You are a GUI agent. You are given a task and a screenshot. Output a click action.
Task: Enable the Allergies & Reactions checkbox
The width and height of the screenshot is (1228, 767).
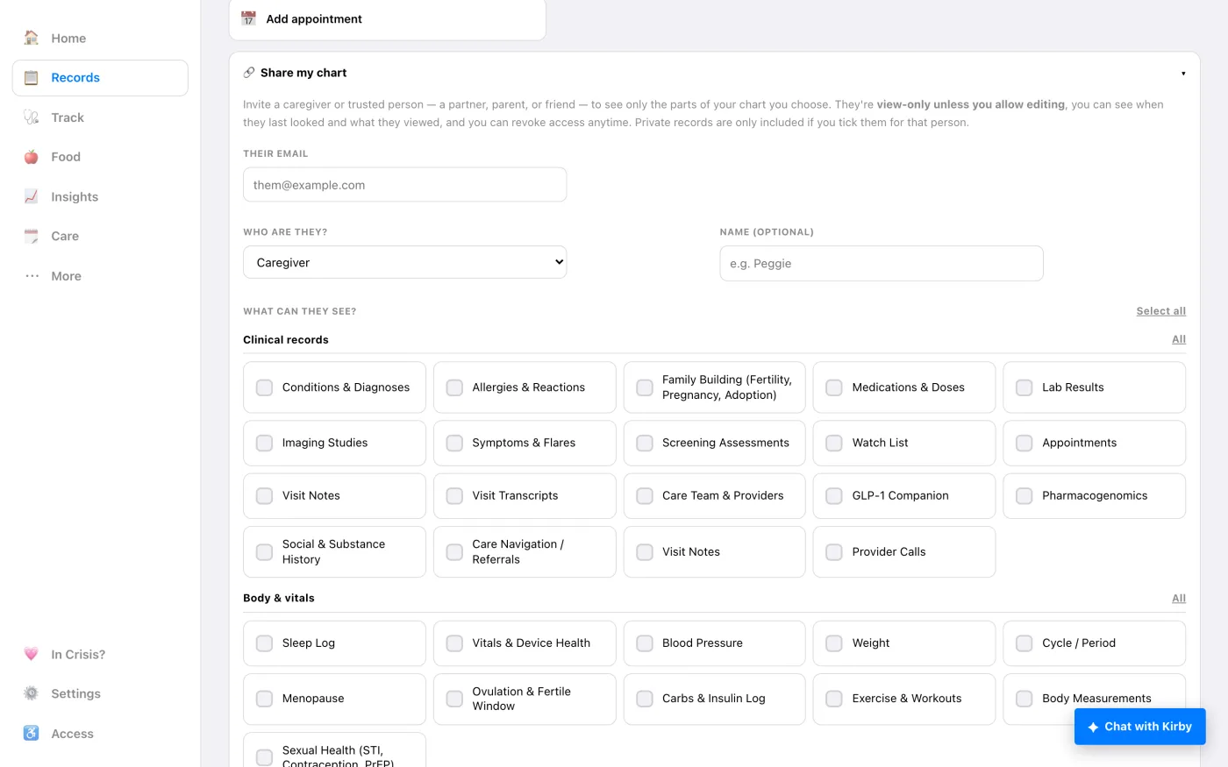pos(454,387)
